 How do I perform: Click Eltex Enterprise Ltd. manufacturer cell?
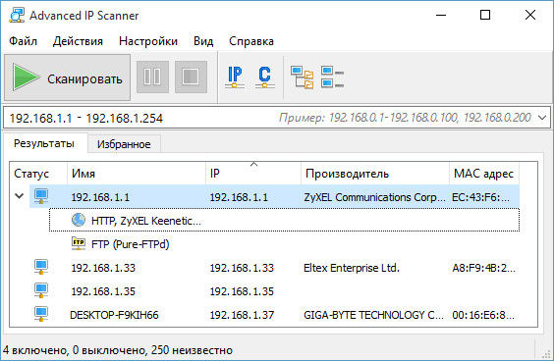click(352, 268)
